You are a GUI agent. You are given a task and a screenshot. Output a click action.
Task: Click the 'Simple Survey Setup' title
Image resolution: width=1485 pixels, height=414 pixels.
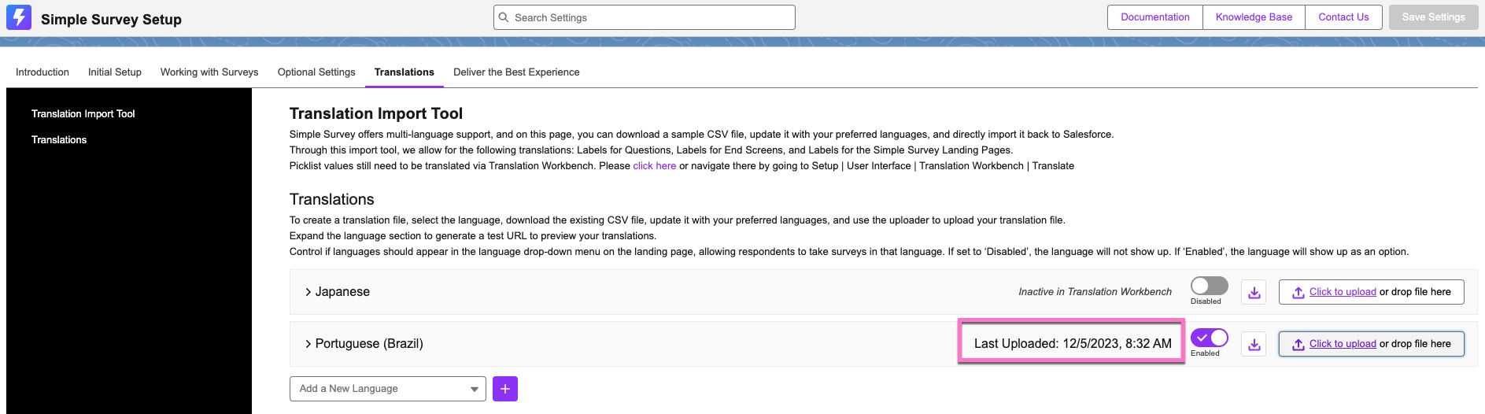pos(111,20)
